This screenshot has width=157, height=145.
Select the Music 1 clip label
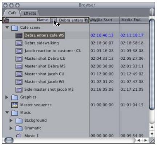[32, 136]
